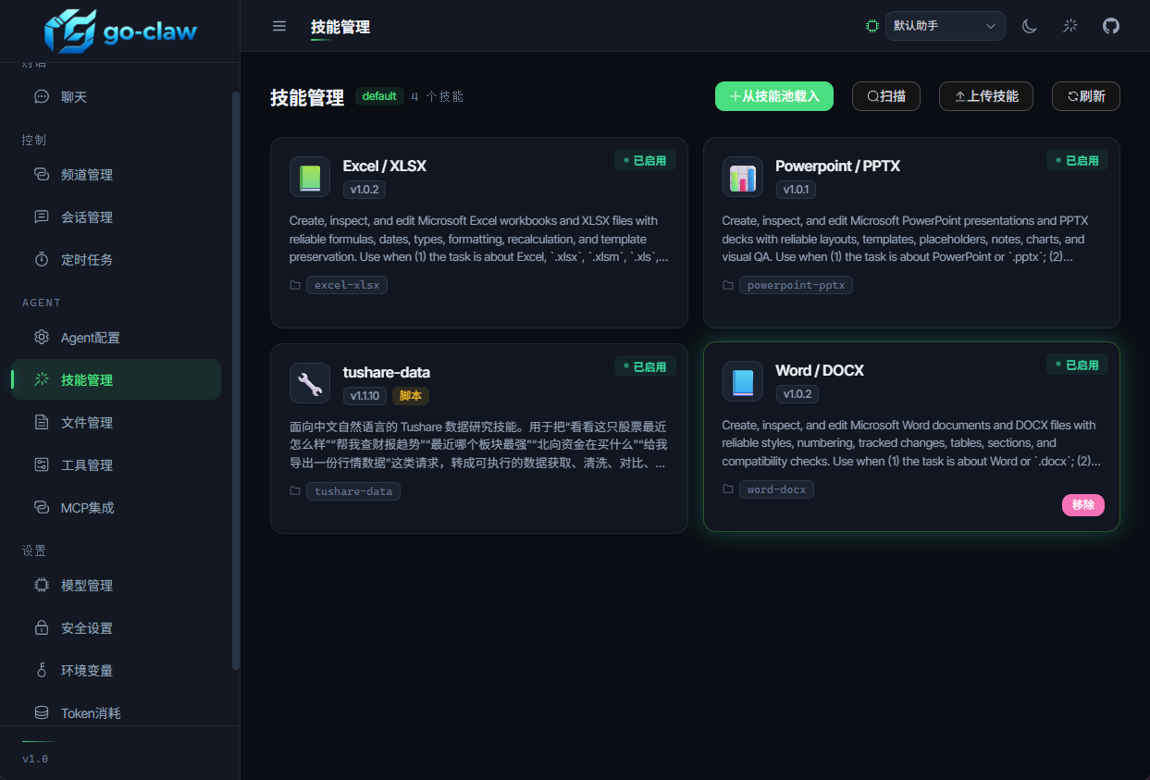Viewport: 1150px width, 780px height.
Task: Click the 脚本 tag on tushare-data
Action: 411,396
